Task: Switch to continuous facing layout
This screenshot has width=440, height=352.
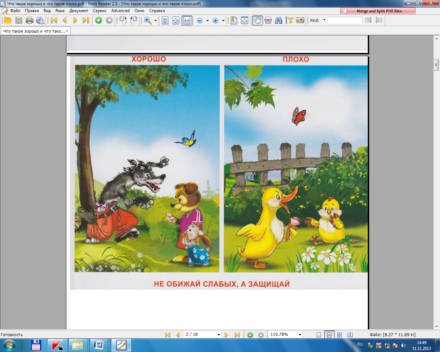Action: pos(340,335)
